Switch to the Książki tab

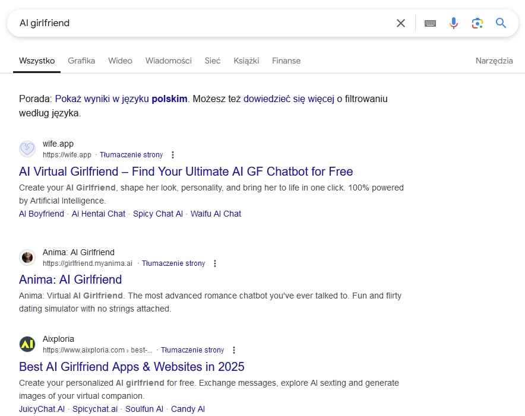[x=246, y=61]
